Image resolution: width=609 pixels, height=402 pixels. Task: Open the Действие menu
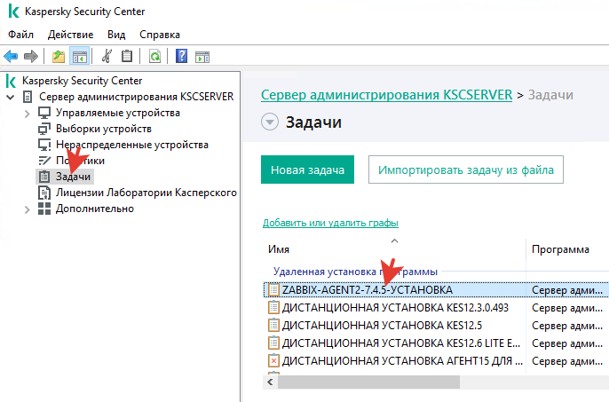70,35
